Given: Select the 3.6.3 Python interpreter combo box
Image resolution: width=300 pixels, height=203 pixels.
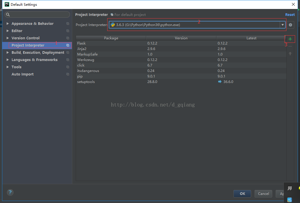Looking at the screenshot, I should tap(197, 25).
